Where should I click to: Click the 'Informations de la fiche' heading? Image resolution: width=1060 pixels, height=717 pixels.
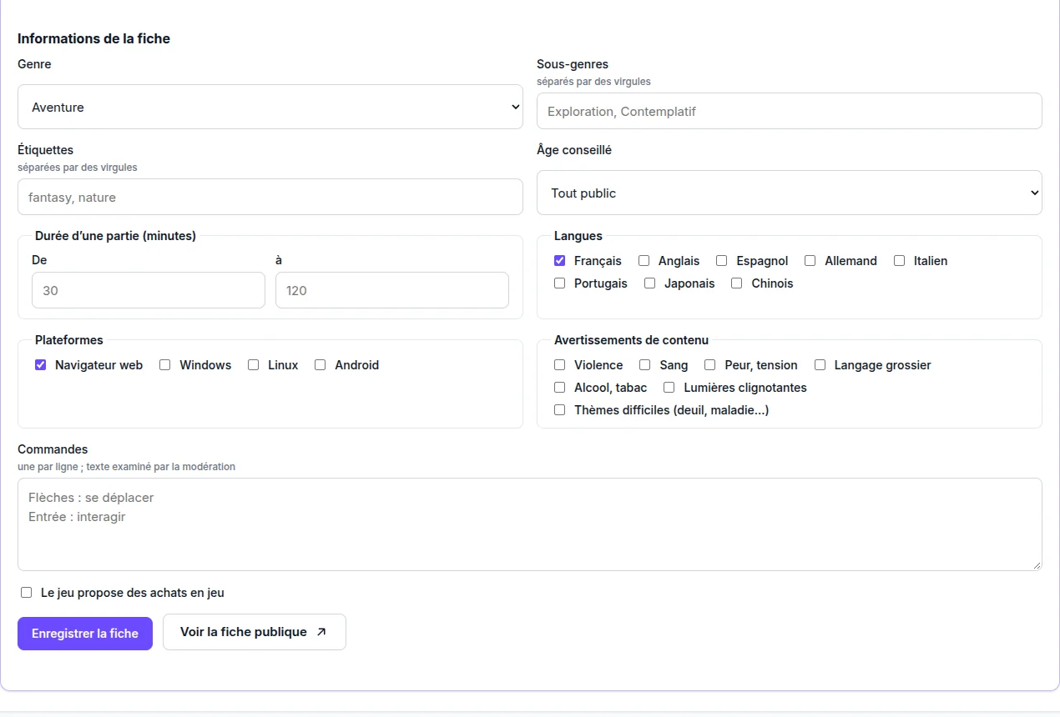click(93, 38)
